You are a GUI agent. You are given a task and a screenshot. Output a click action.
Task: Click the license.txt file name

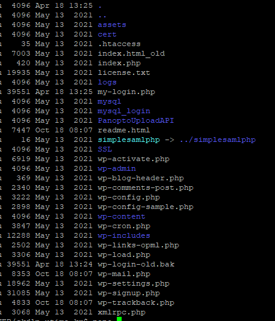124,72
